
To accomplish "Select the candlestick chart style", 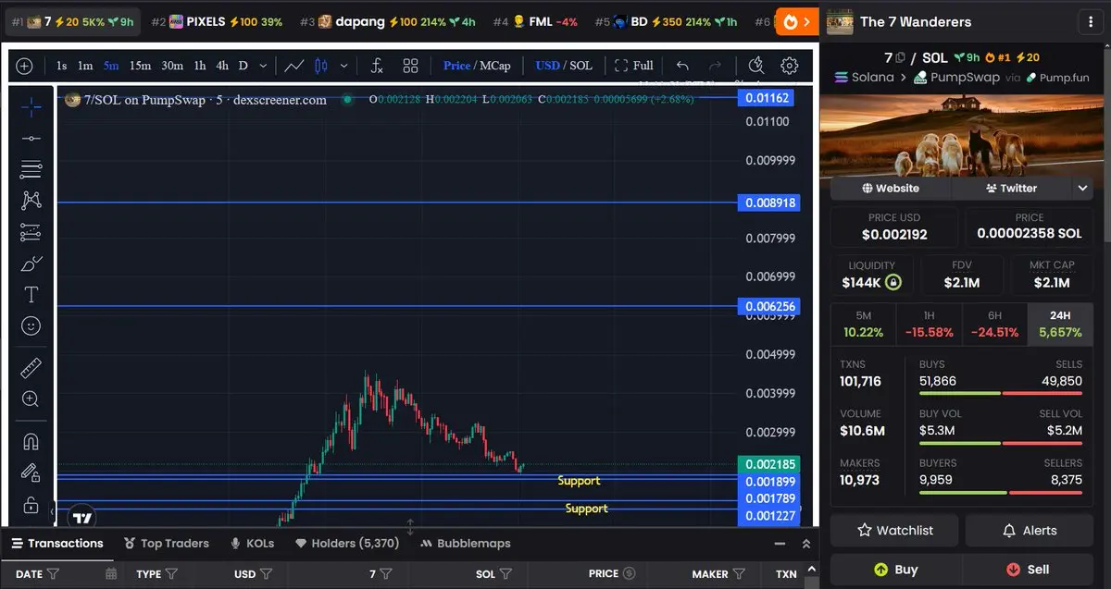I will coord(321,66).
